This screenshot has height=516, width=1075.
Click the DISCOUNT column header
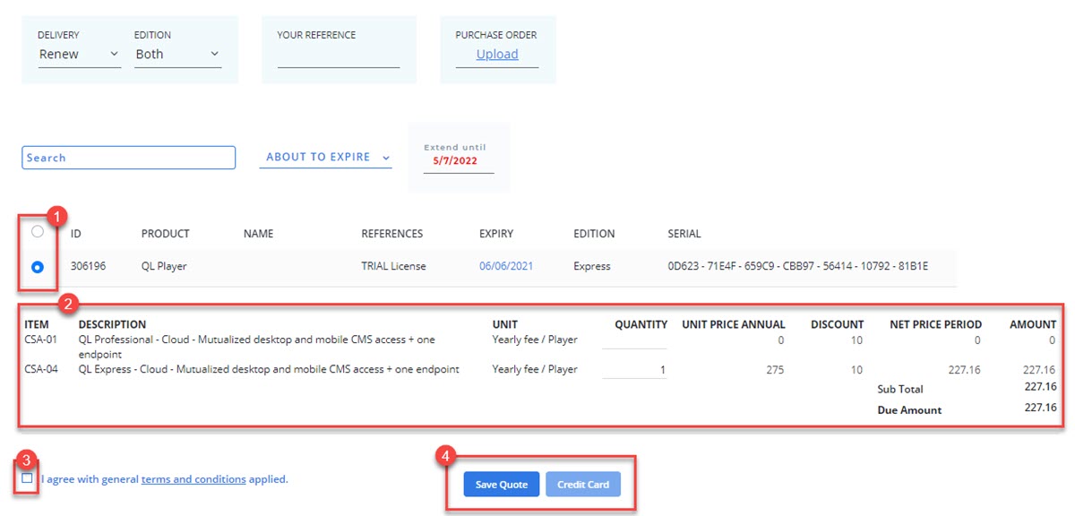click(838, 324)
